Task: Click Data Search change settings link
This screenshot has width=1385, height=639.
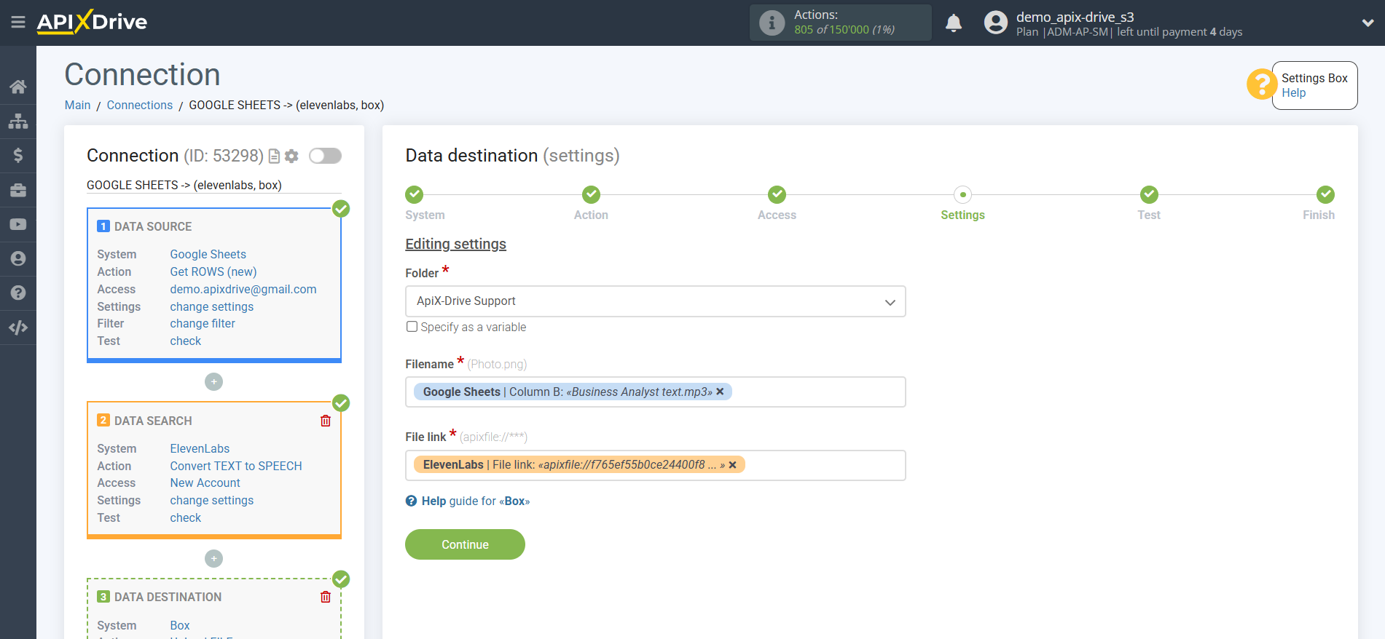Action: click(x=211, y=500)
